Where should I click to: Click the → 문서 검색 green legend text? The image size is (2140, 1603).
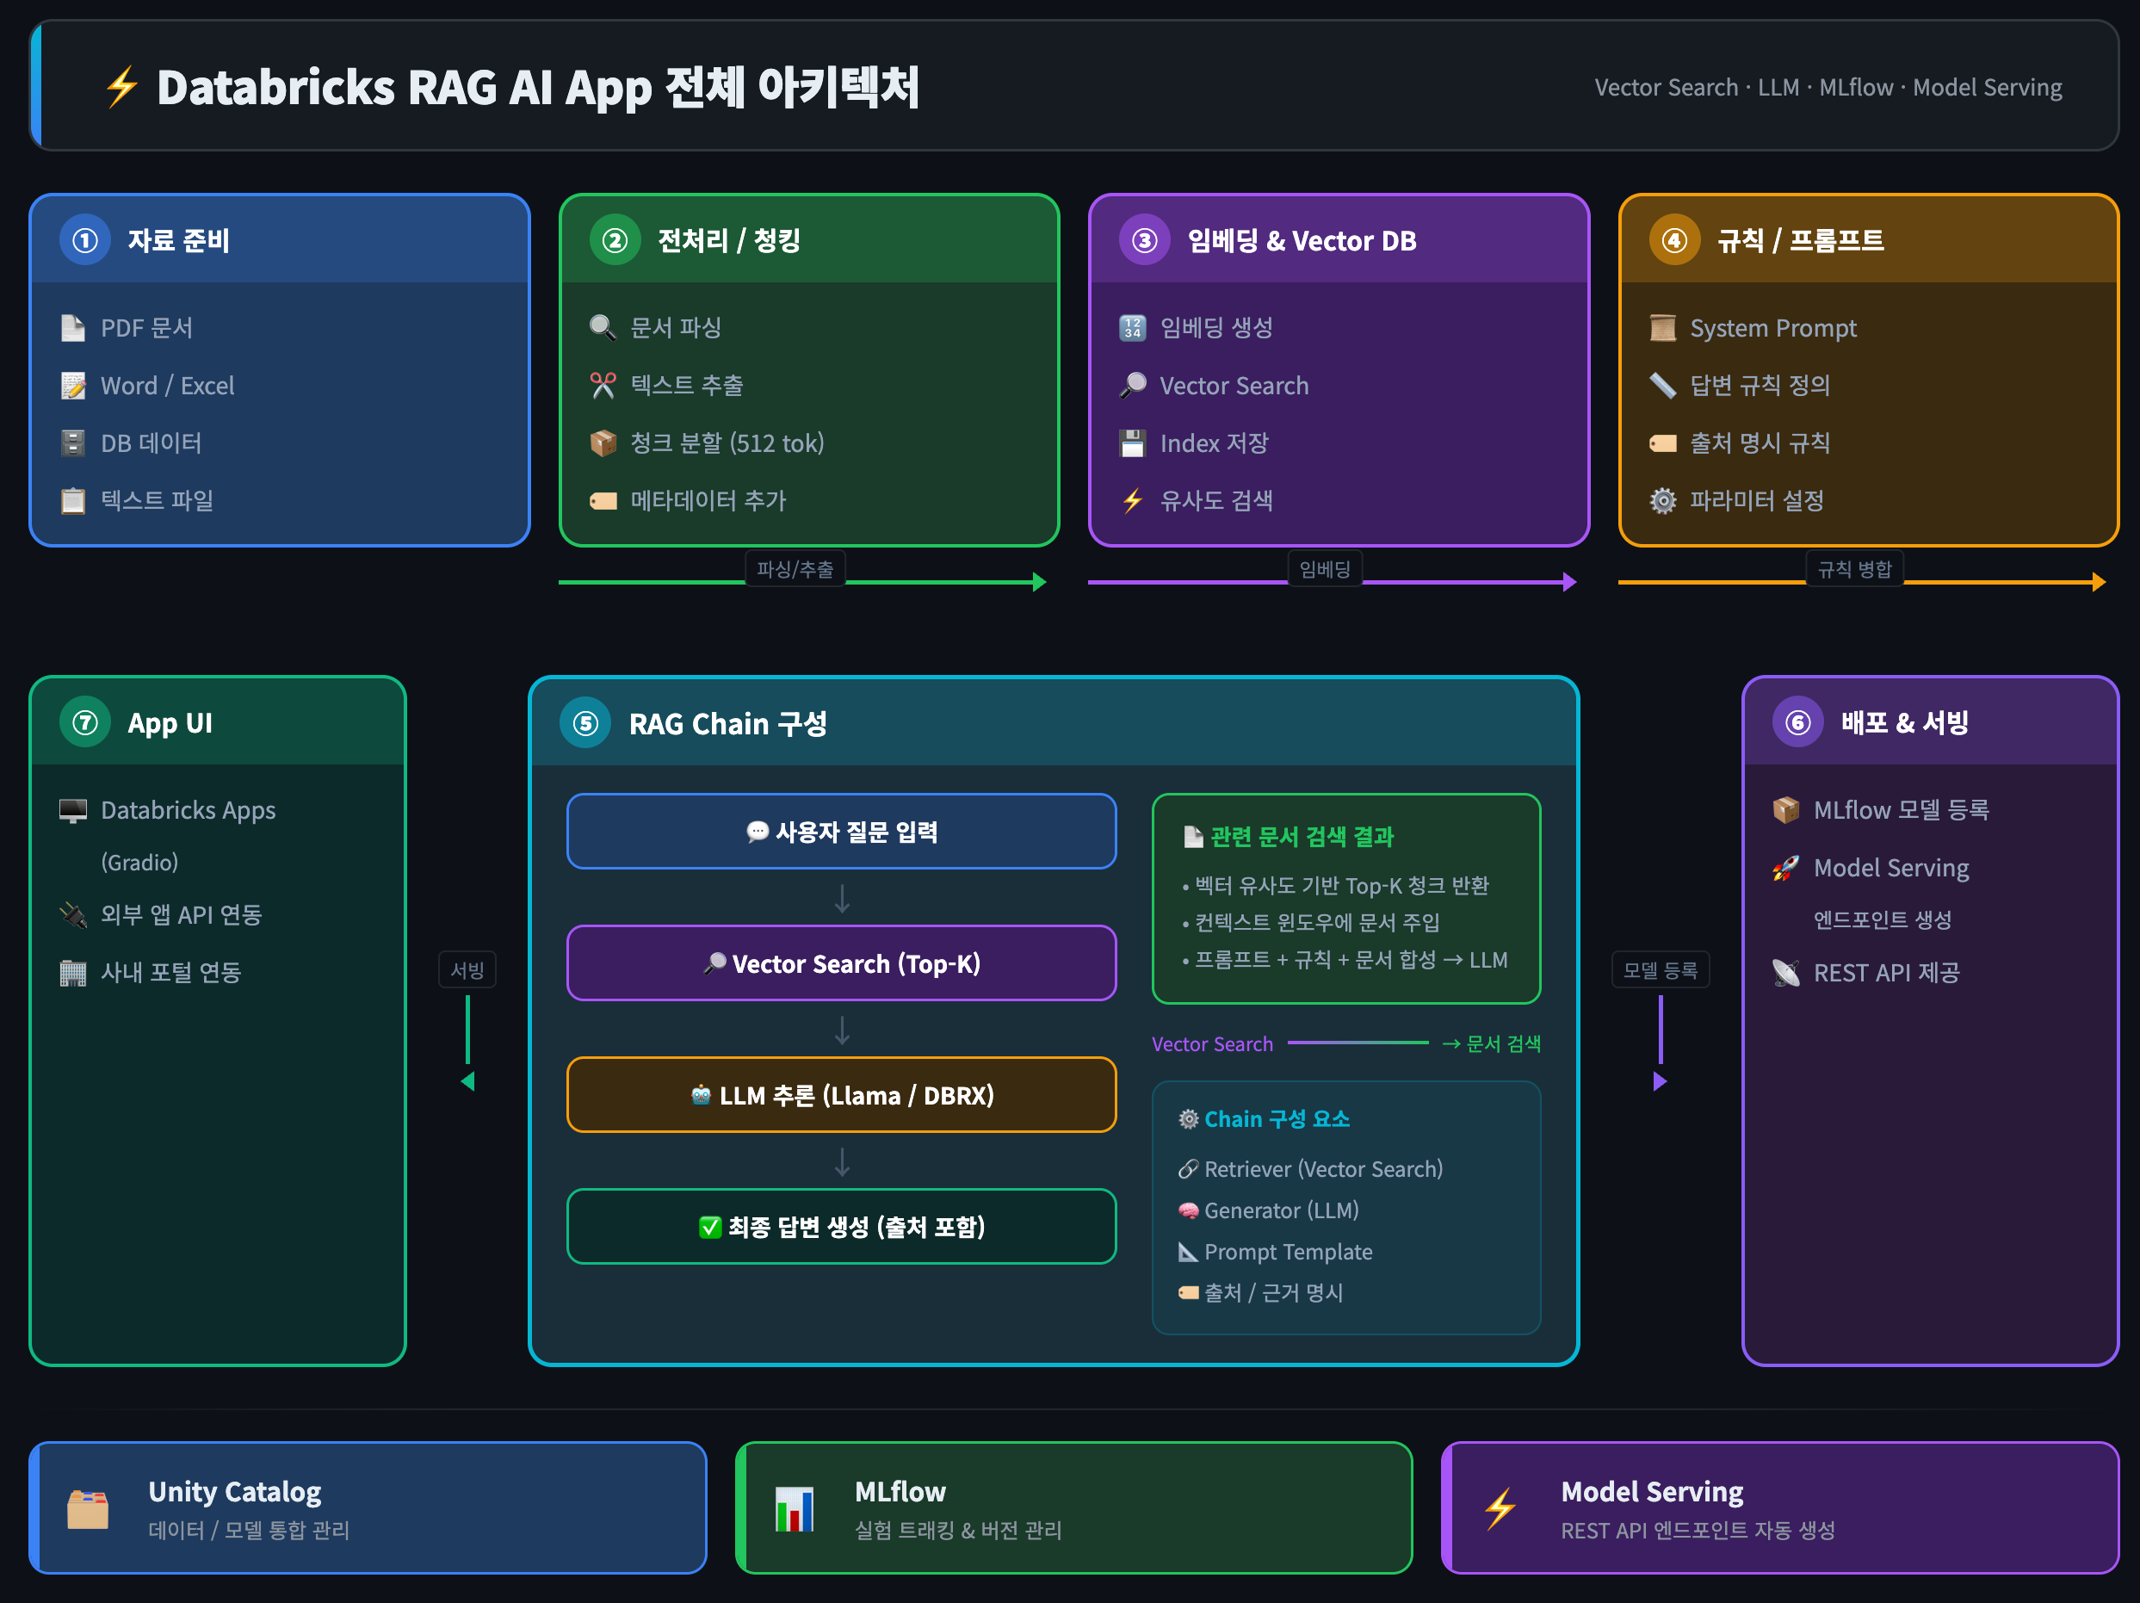tap(1491, 1043)
